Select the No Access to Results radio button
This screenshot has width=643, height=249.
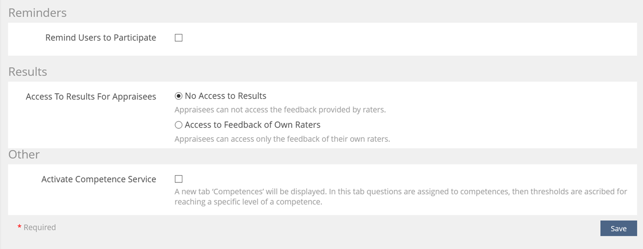(x=178, y=96)
